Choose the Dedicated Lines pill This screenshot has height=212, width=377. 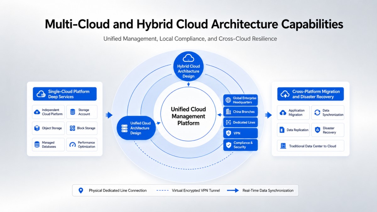[241, 122]
